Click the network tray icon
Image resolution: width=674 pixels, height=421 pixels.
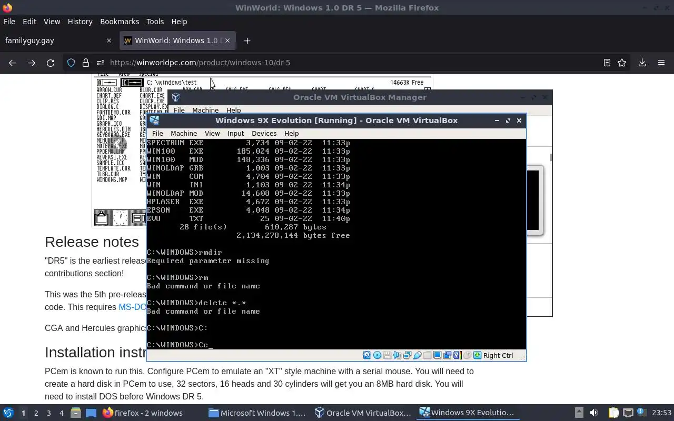pos(628,413)
